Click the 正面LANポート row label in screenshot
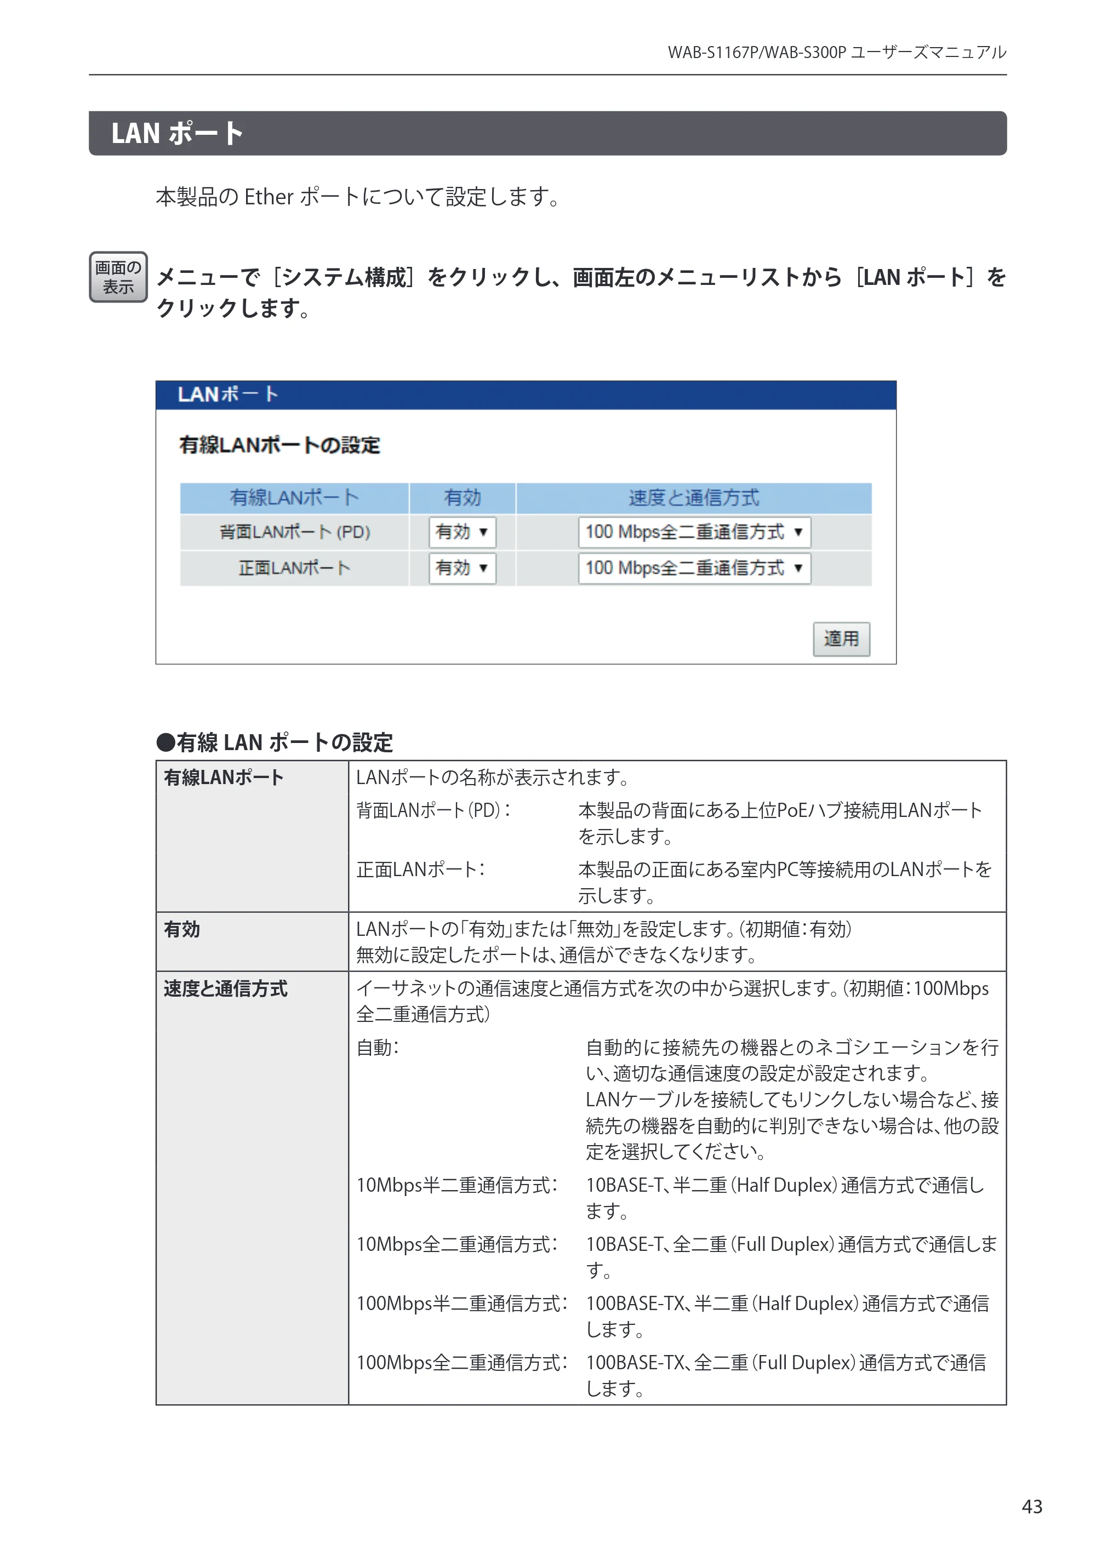The image size is (1096, 1555). pos(295,568)
